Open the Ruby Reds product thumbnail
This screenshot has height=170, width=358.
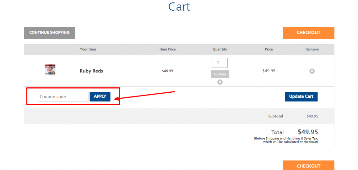point(50,70)
